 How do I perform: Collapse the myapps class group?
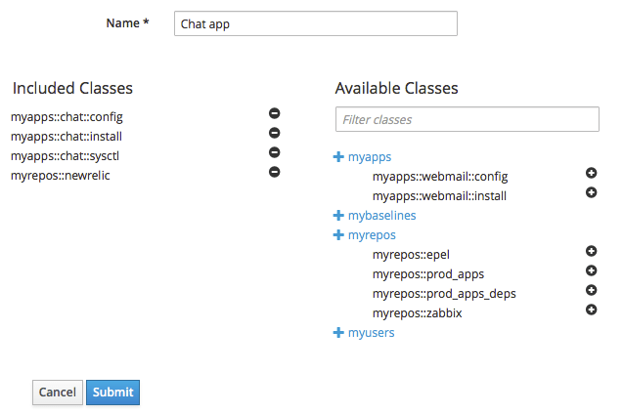[x=339, y=156]
